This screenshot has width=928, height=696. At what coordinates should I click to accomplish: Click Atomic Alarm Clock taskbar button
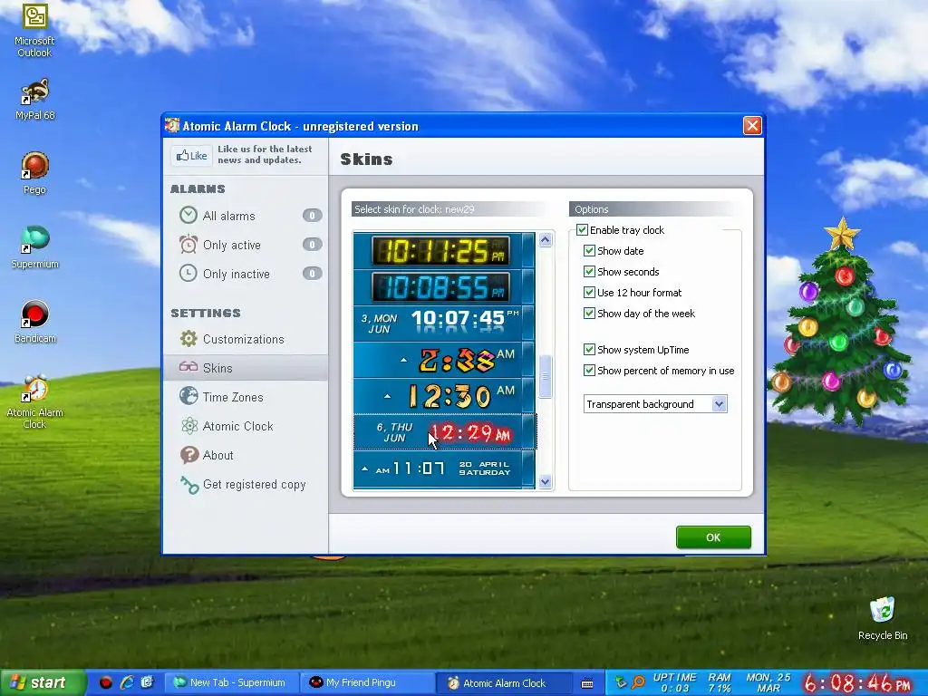[503, 682]
